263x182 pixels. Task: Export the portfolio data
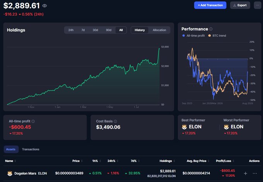[x=240, y=5]
